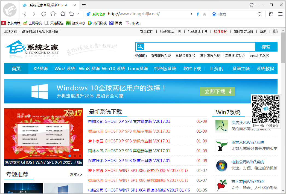Open the Baidu paw search engine selector
The height and width of the screenshot is (194, 286).
tap(214, 14)
